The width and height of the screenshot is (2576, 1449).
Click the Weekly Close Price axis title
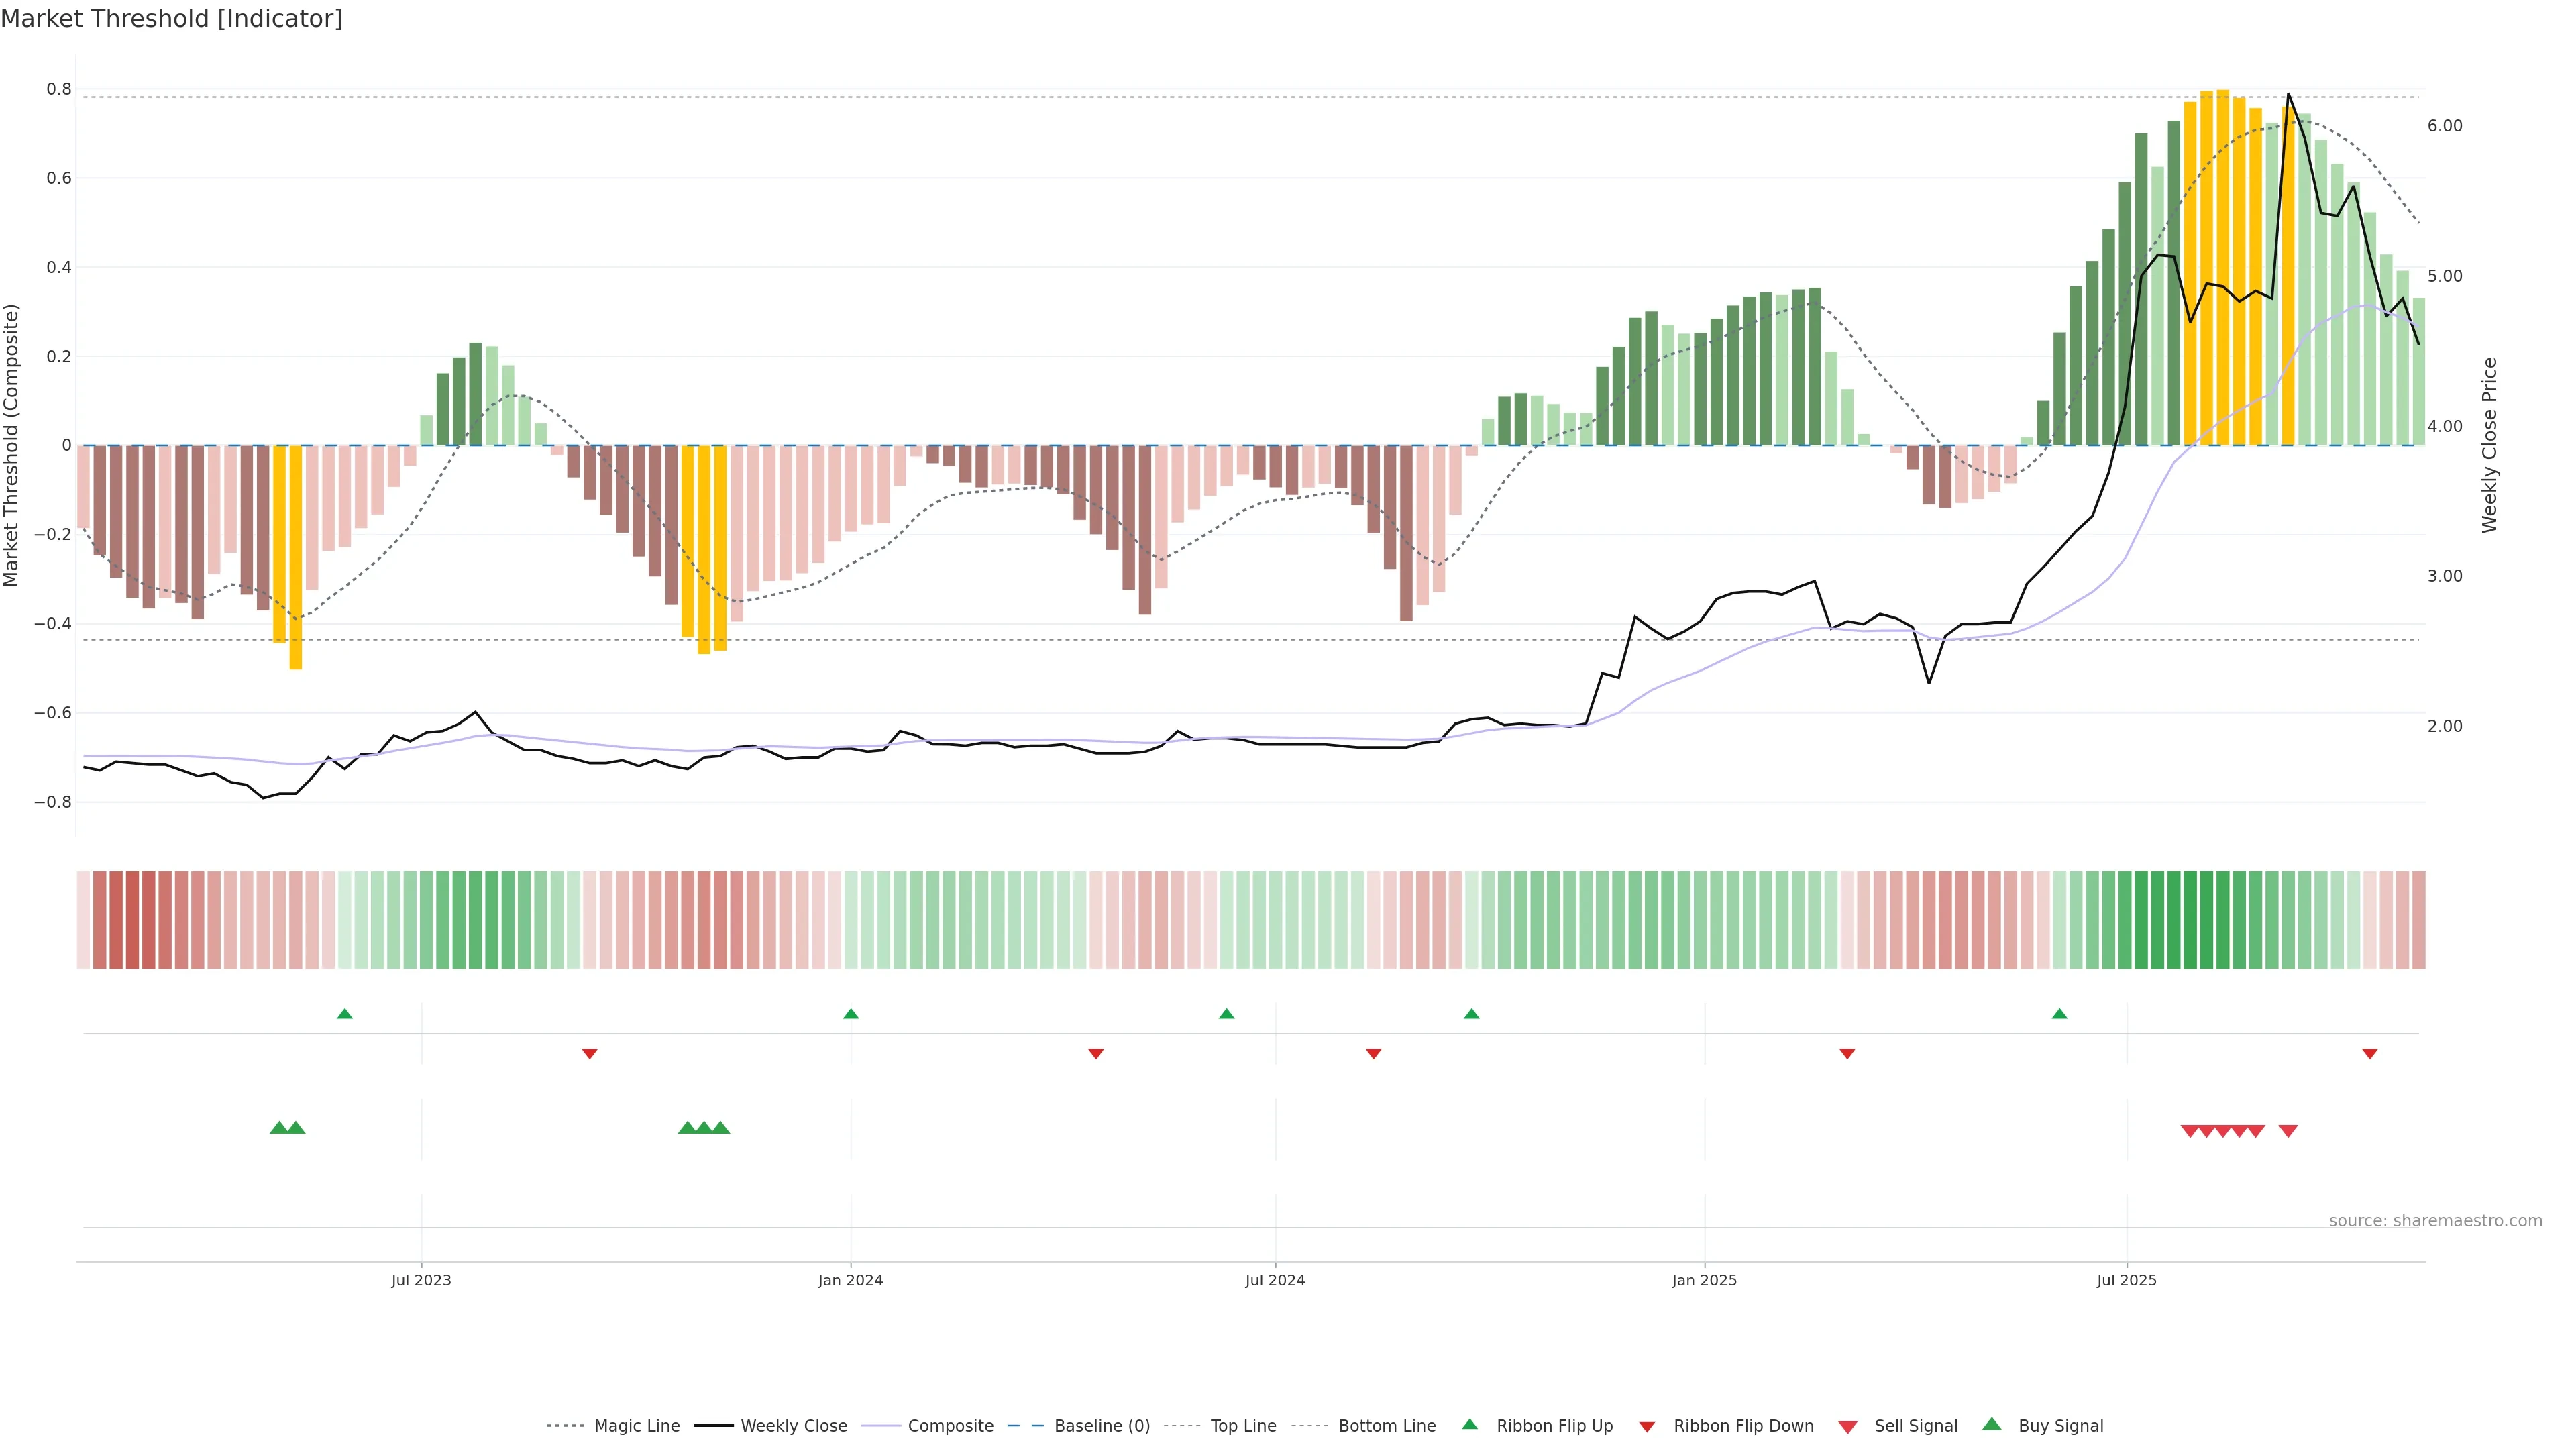2490,445
